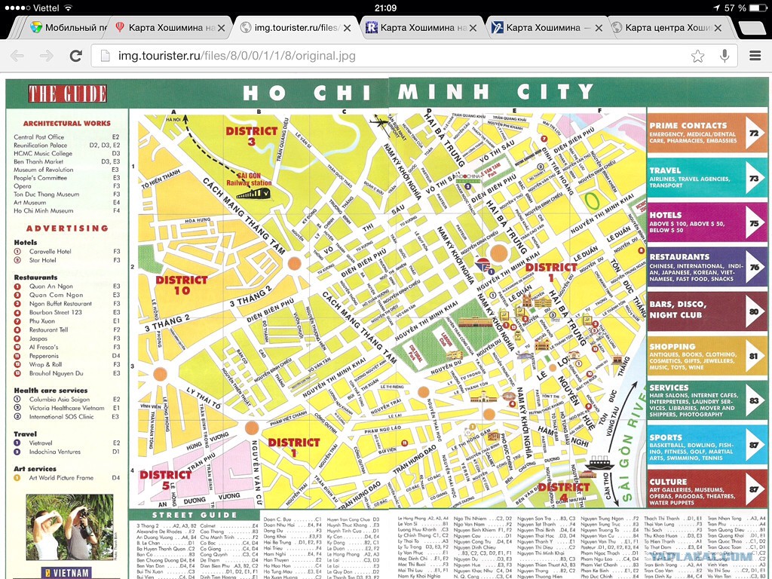Click the Saigon Railway station train icon
Screen dimensions: 772x579
[x=253, y=194]
